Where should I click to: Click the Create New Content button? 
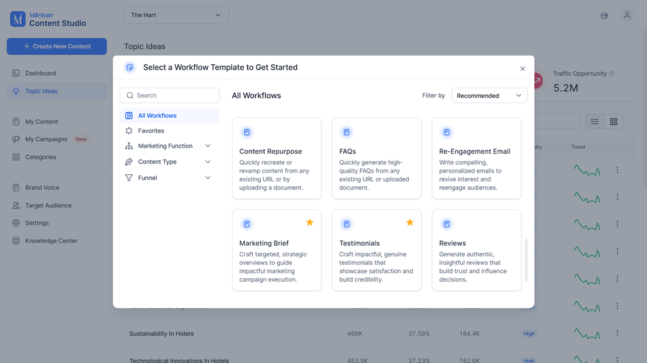[56, 46]
